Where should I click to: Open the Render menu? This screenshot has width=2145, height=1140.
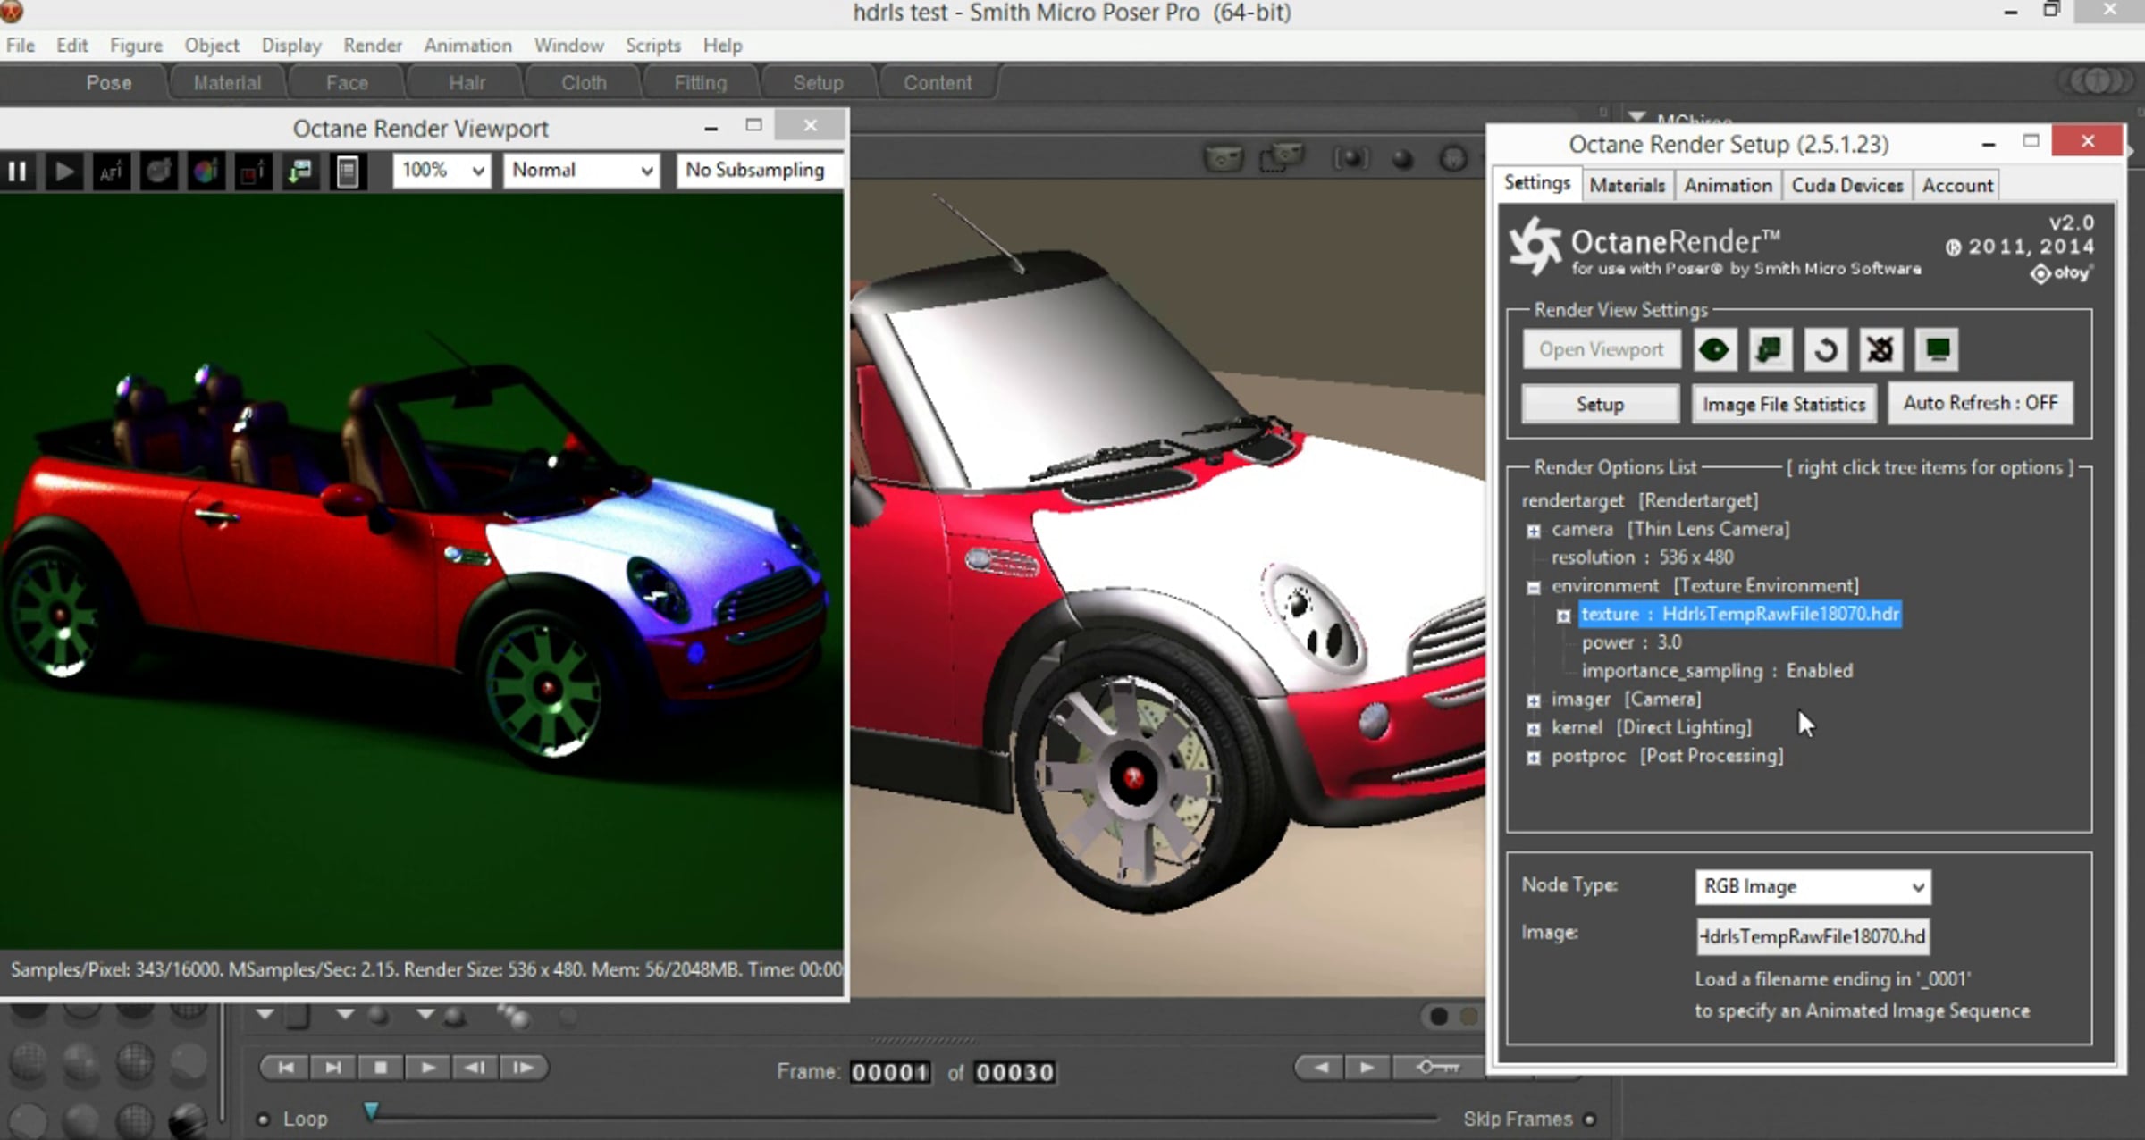coord(373,46)
